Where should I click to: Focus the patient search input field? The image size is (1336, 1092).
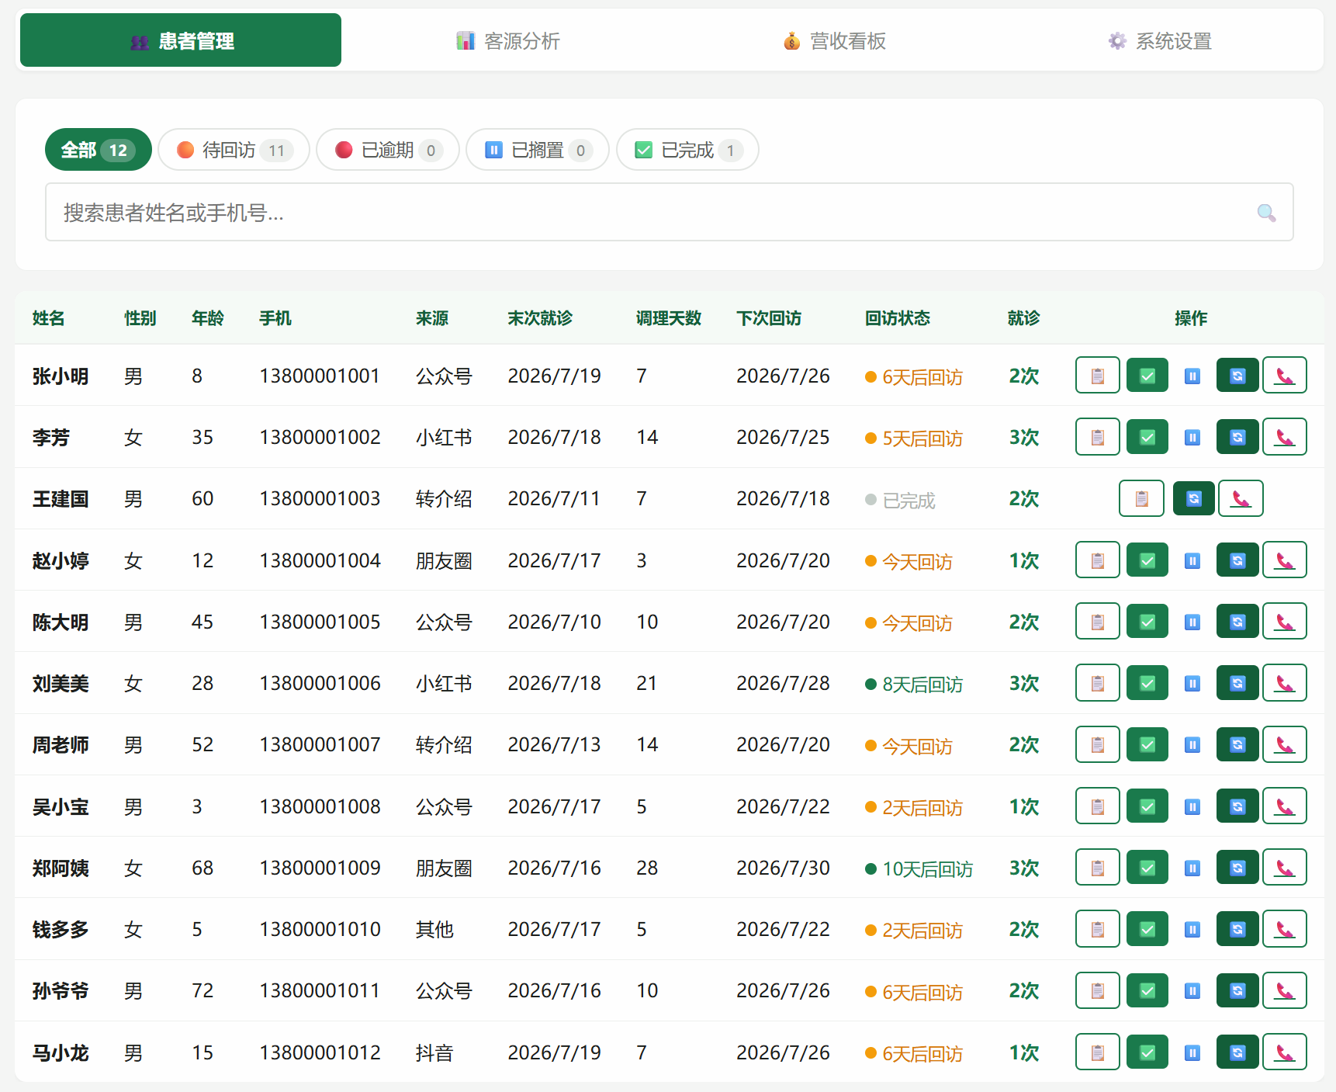click(669, 213)
